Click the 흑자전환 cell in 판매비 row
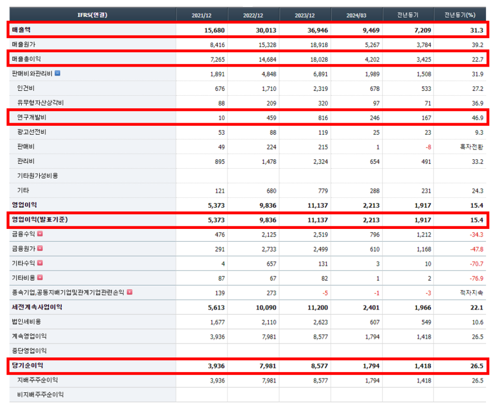 tap(472, 146)
